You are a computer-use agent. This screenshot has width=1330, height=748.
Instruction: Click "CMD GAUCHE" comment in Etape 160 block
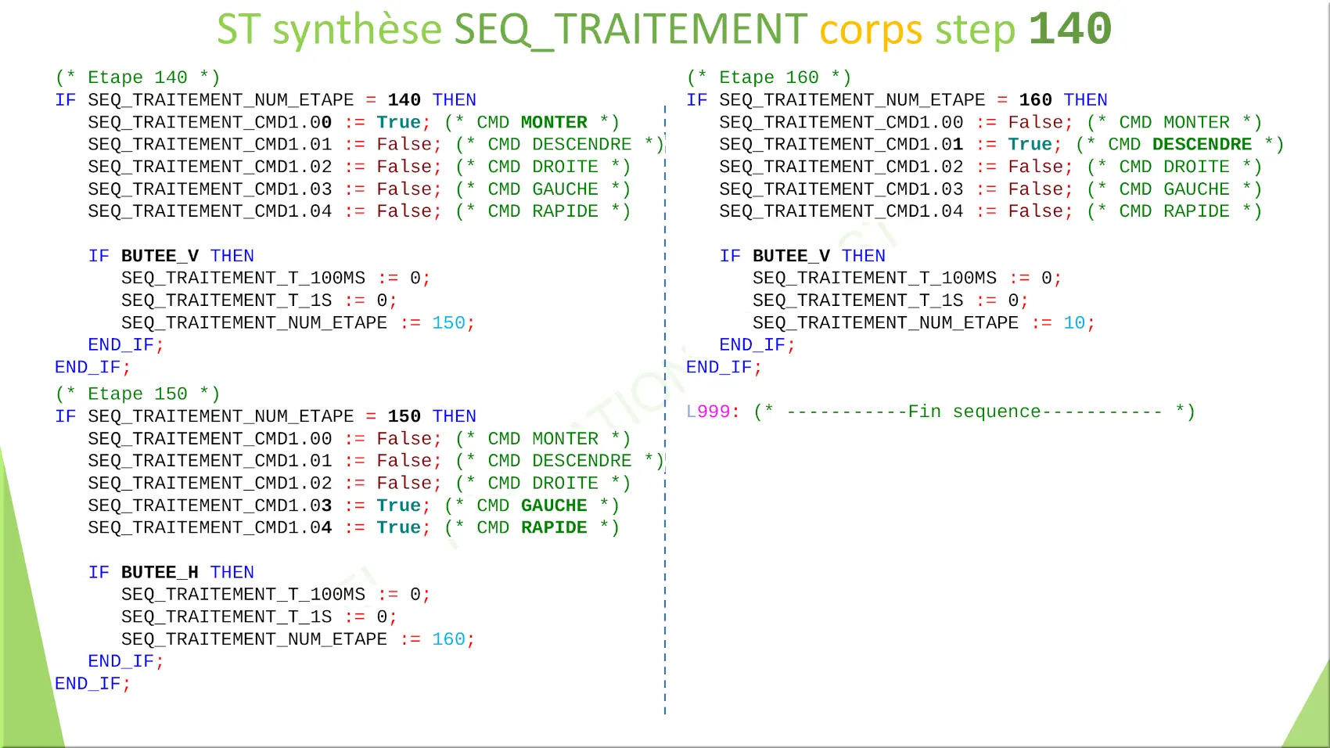(1174, 189)
